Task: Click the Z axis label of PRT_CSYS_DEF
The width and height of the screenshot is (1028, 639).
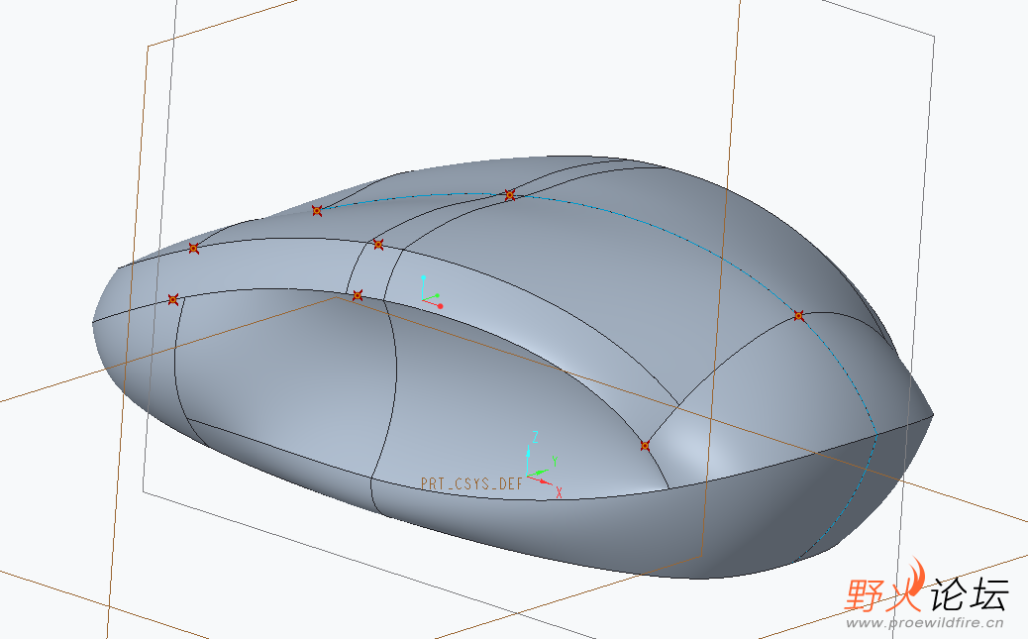Action: (536, 437)
